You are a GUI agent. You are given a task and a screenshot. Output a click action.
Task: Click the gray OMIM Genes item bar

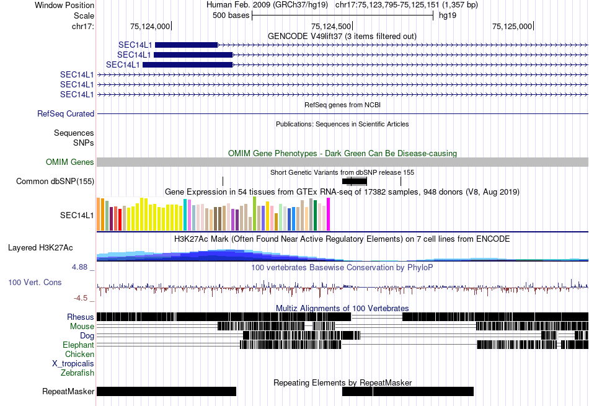(x=342, y=162)
